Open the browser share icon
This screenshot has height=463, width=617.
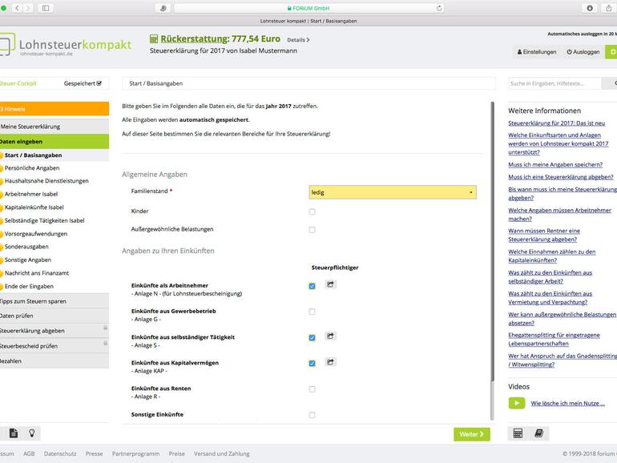coord(609,8)
